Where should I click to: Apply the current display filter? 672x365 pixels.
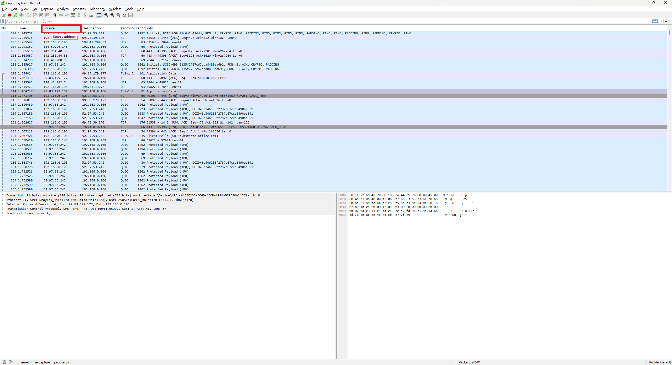coord(655,21)
